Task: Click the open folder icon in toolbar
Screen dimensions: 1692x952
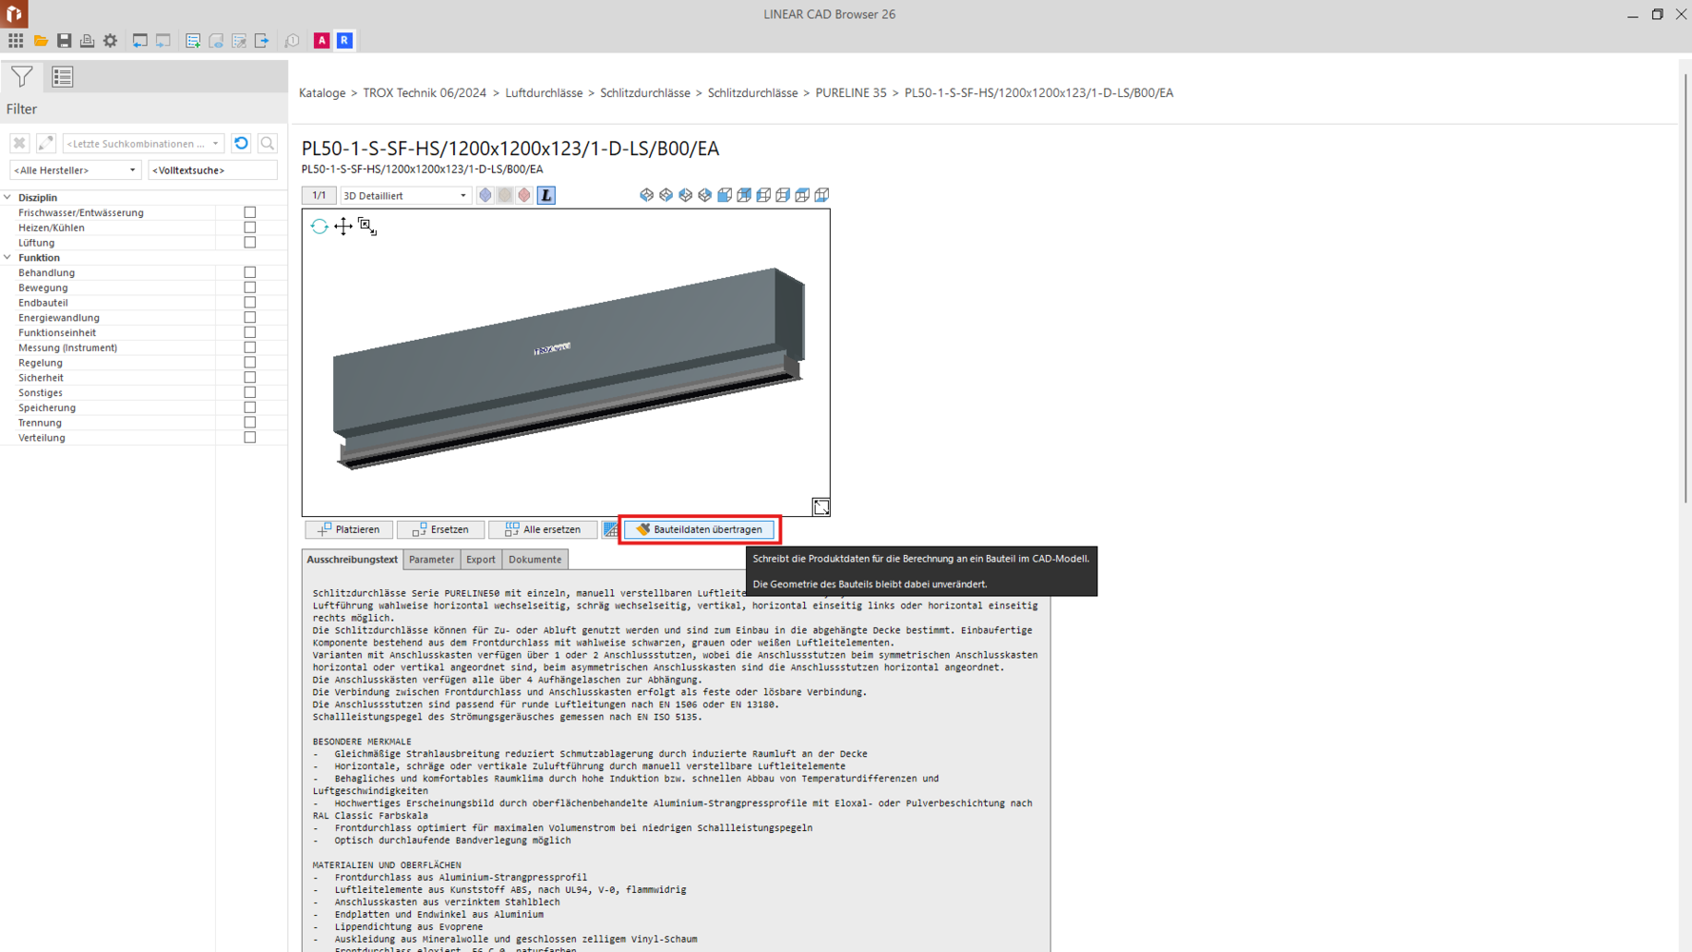Action: coord(40,41)
